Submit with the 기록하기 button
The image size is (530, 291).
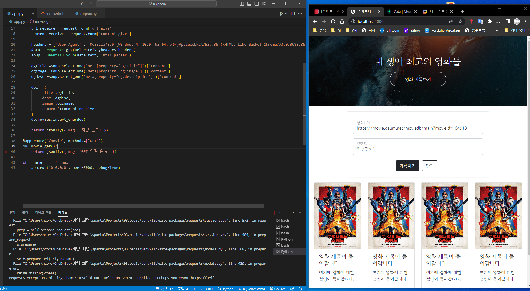point(408,166)
